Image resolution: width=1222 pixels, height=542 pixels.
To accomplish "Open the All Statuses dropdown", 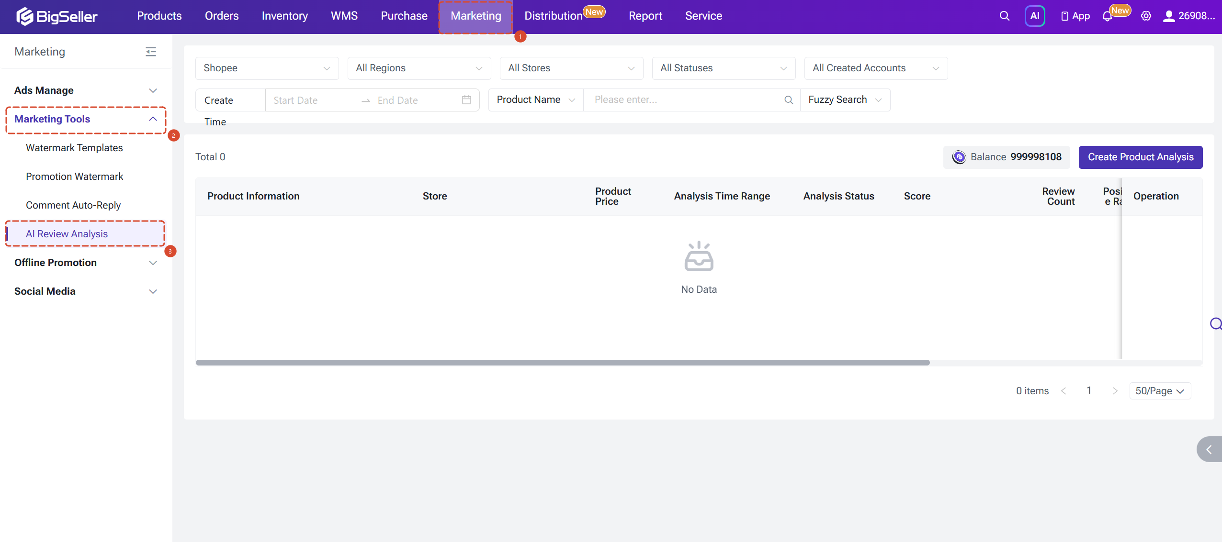I will [724, 68].
